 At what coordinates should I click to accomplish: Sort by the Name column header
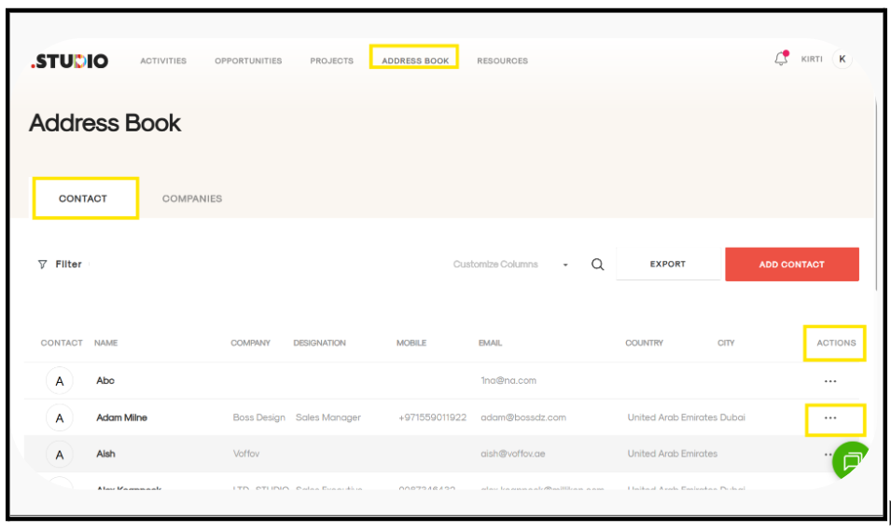coord(106,343)
